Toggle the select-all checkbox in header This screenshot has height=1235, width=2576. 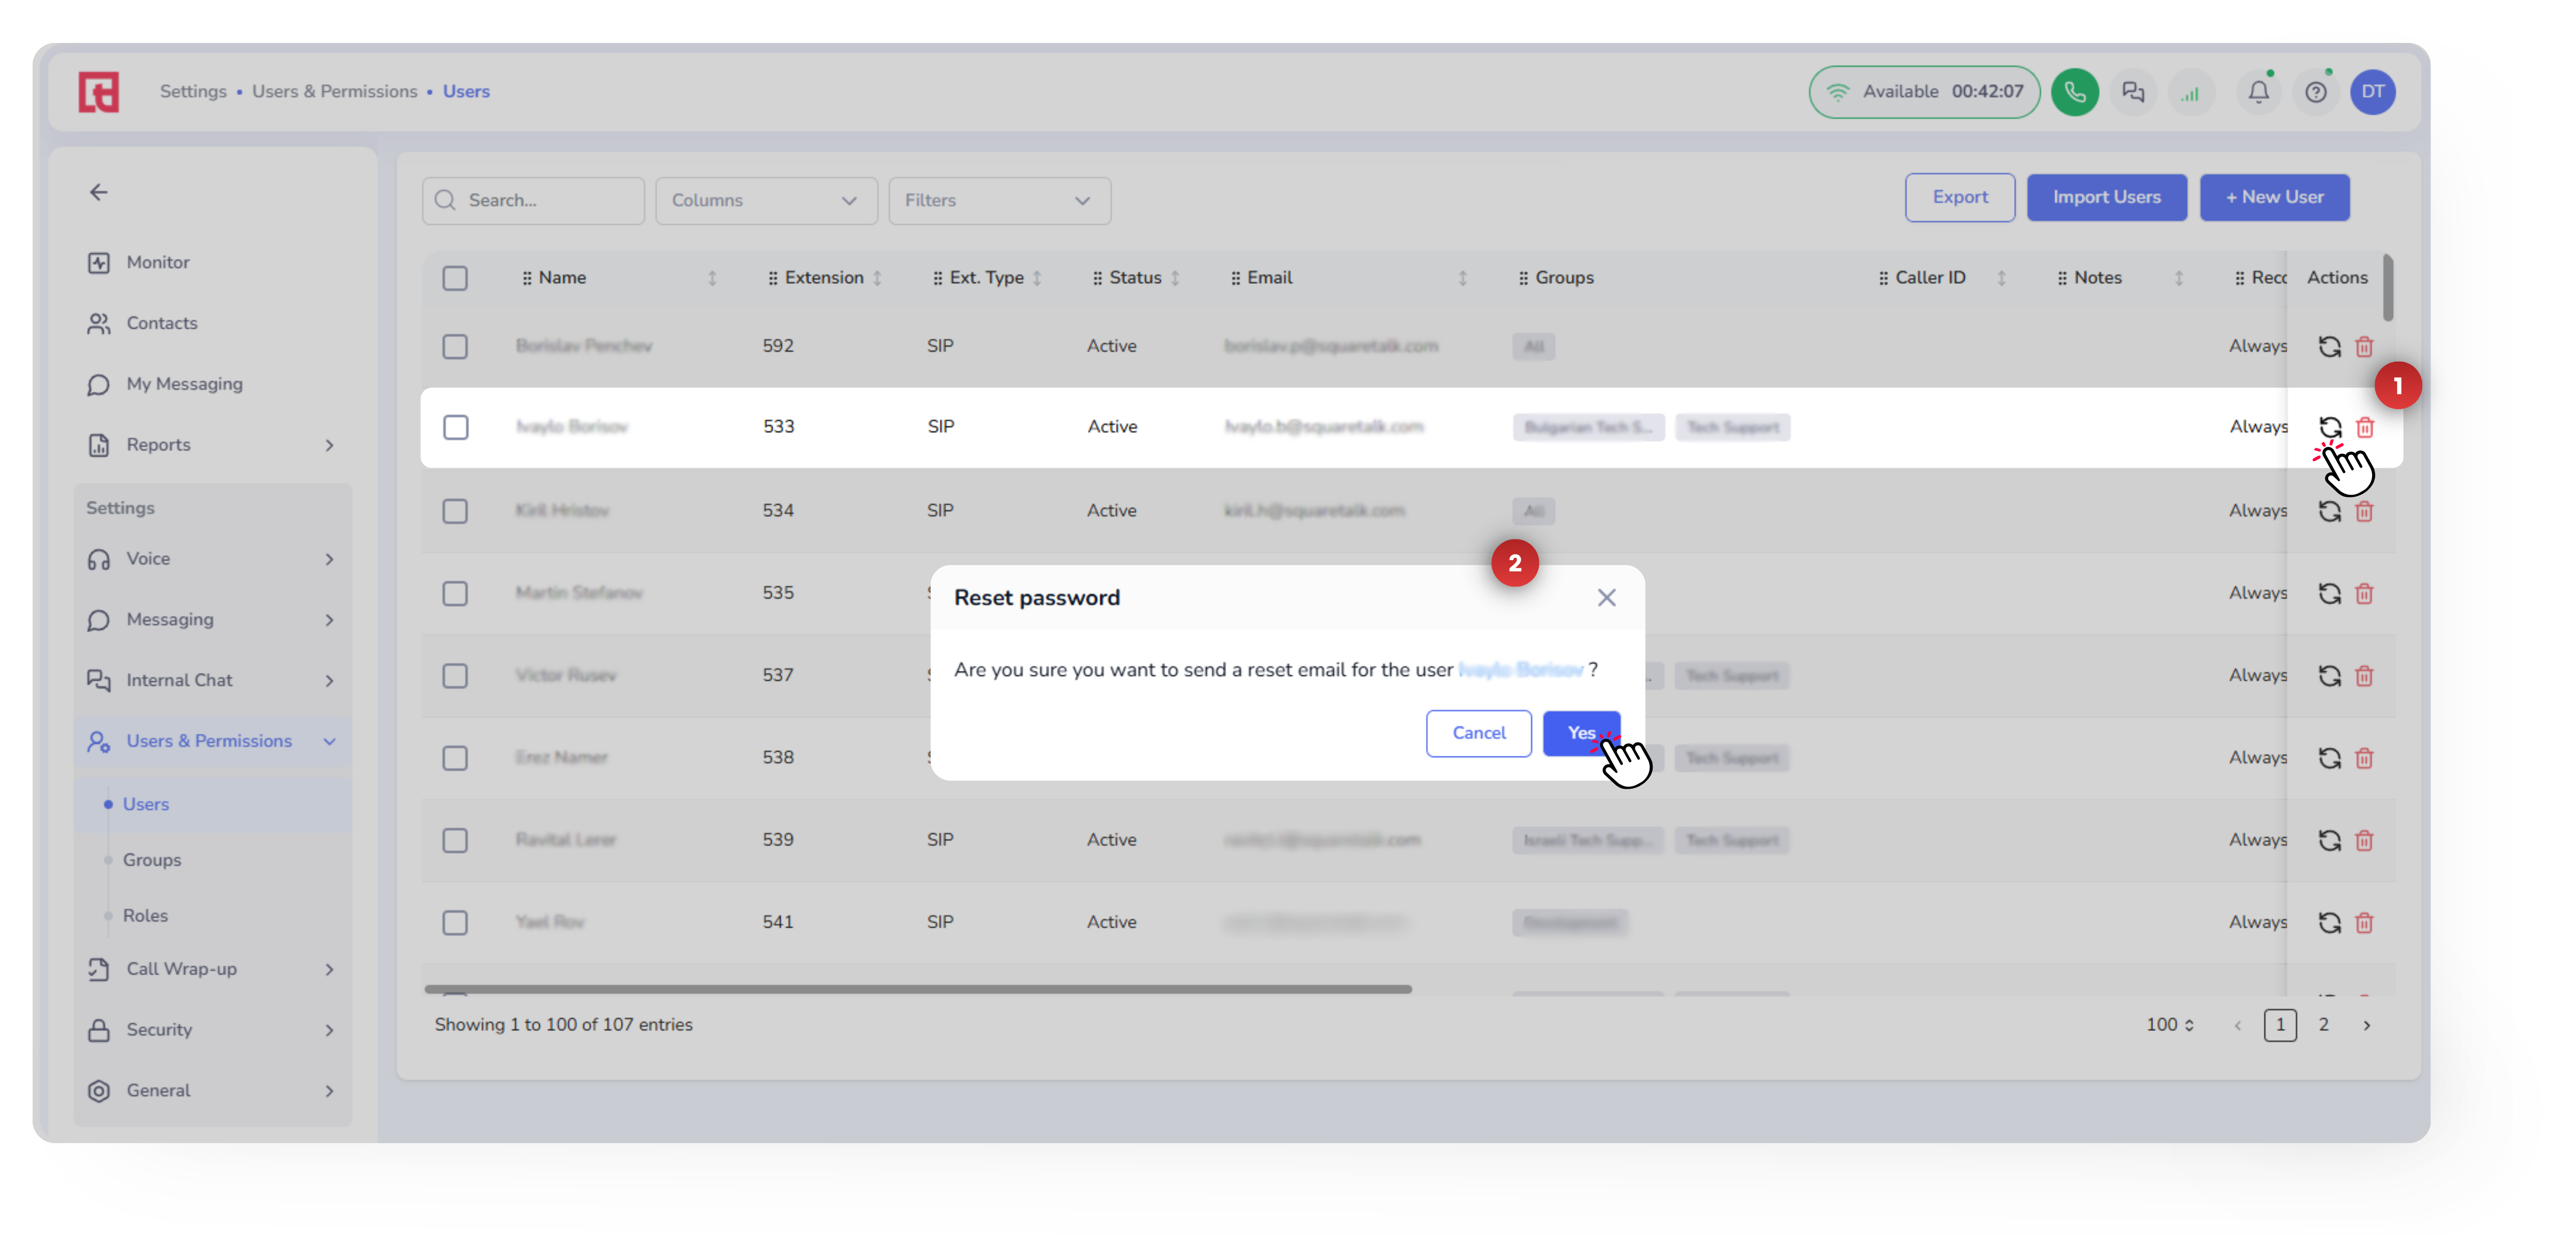pyautogui.click(x=455, y=278)
